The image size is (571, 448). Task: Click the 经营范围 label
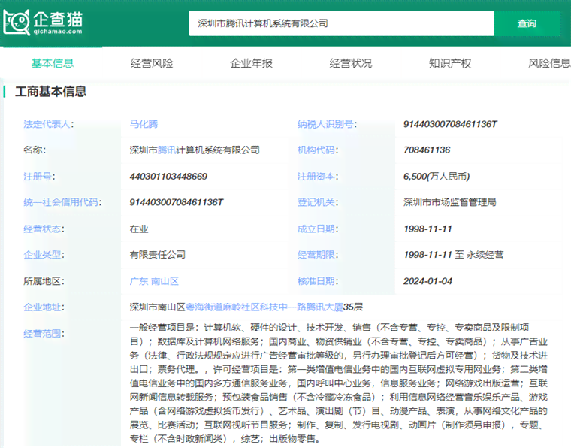(x=42, y=333)
